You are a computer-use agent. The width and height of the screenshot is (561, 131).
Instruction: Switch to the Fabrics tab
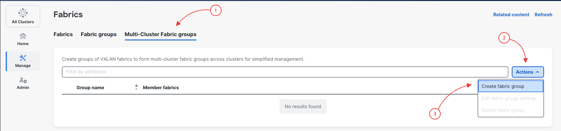[x=63, y=34]
